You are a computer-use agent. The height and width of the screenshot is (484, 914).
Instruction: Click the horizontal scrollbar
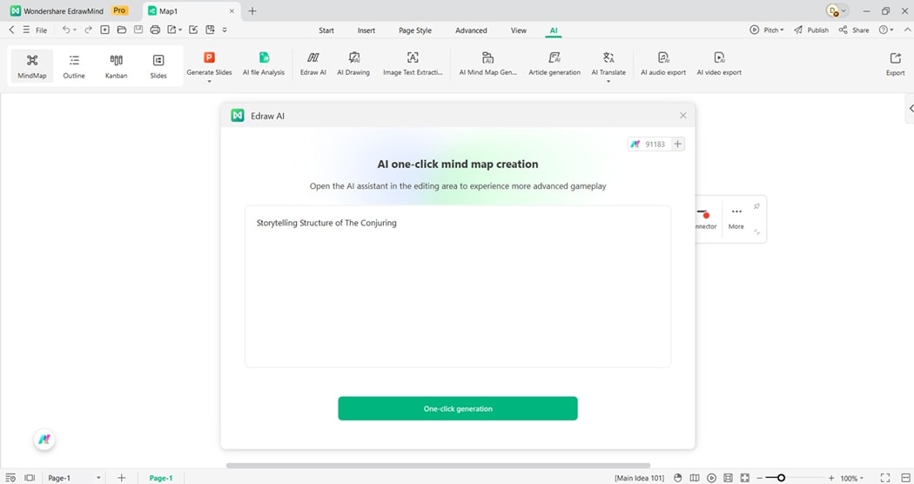pyautogui.click(x=438, y=466)
